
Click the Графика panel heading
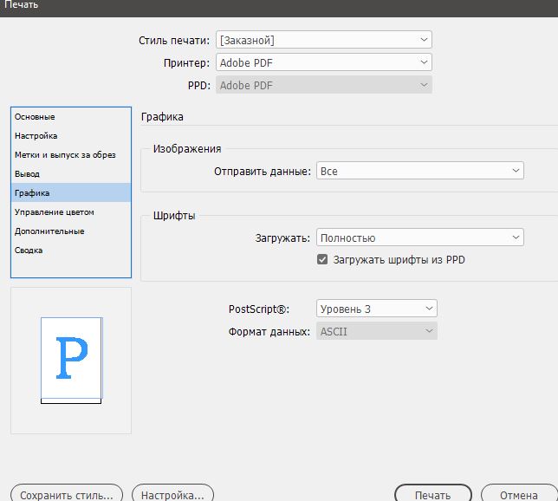(x=162, y=117)
